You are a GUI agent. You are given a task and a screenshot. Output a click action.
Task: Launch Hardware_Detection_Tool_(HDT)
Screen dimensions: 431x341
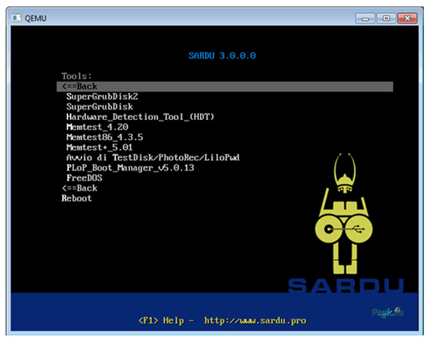tap(140, 117)
